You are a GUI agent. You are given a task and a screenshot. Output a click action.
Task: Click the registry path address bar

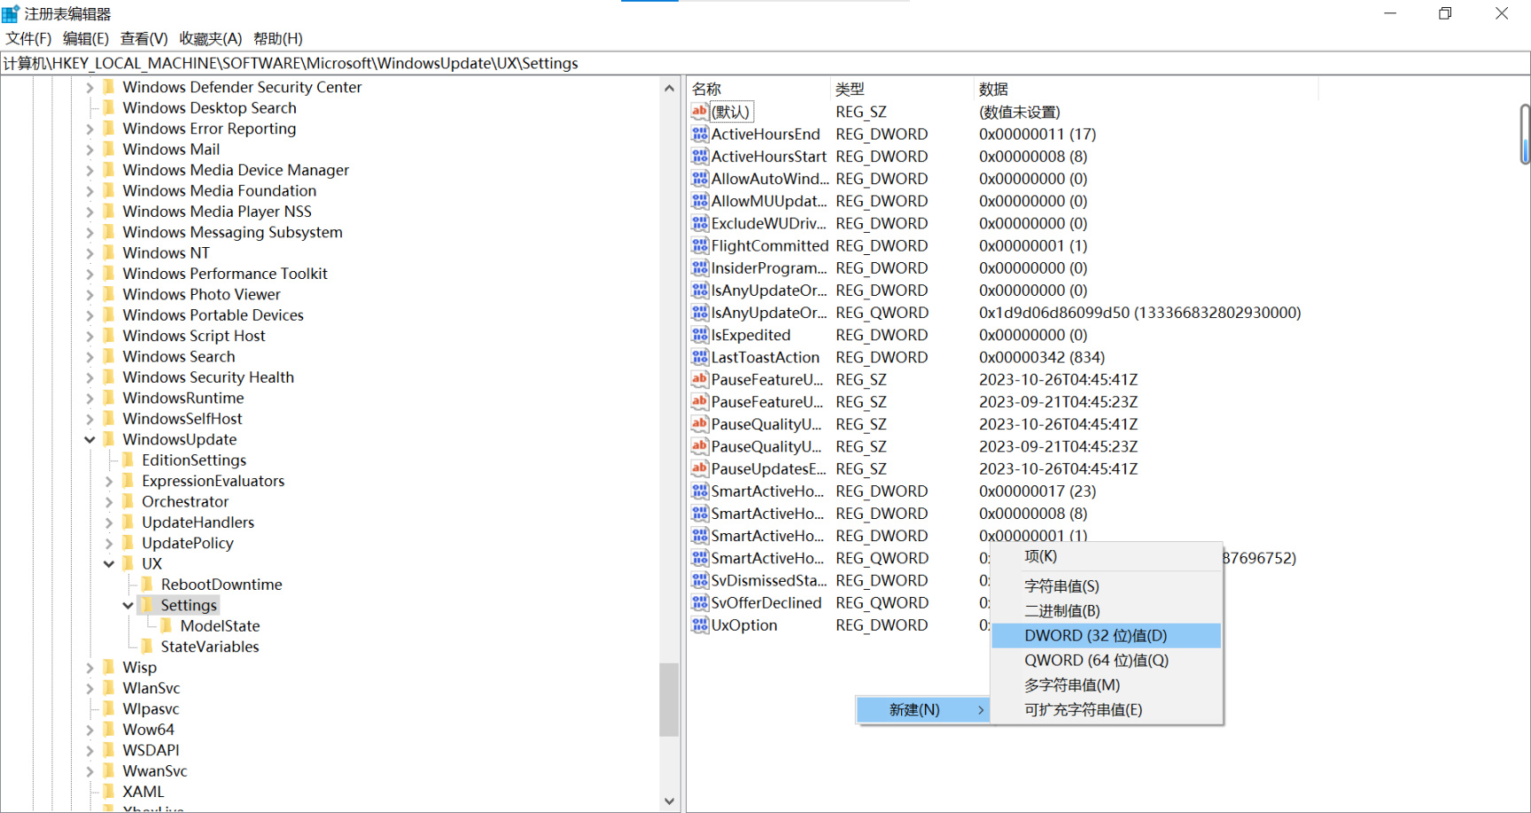click(765, 64)
